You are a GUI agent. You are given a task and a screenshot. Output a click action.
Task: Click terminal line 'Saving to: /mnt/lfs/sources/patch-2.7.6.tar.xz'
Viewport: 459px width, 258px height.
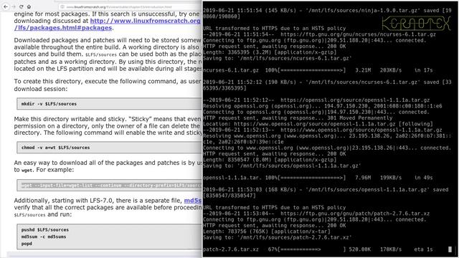pyautogui.click(x=278, y=237)
